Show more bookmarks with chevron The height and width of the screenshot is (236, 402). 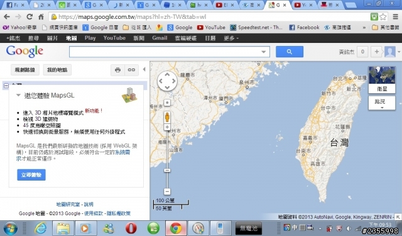364,28
